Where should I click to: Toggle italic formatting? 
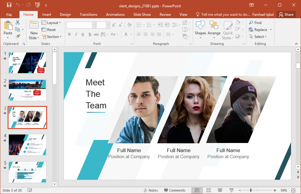coord(76,34)
